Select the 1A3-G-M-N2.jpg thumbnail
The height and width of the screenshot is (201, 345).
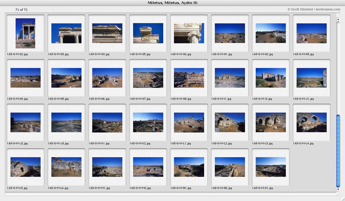click(x=230, y=167)
